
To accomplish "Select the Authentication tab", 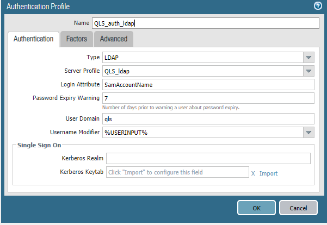I will pos(34,39).
